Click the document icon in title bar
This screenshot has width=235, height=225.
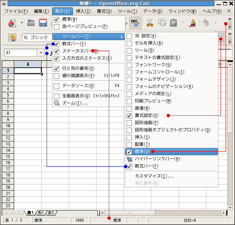coord(4,3)
